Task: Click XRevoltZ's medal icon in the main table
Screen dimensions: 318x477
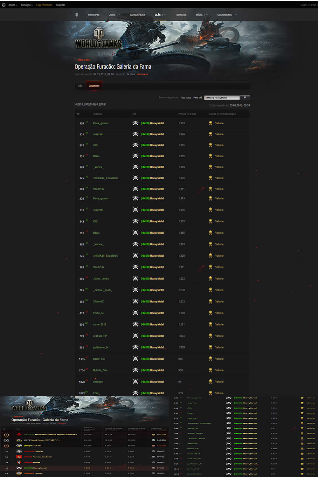Action: pos(211,301)
